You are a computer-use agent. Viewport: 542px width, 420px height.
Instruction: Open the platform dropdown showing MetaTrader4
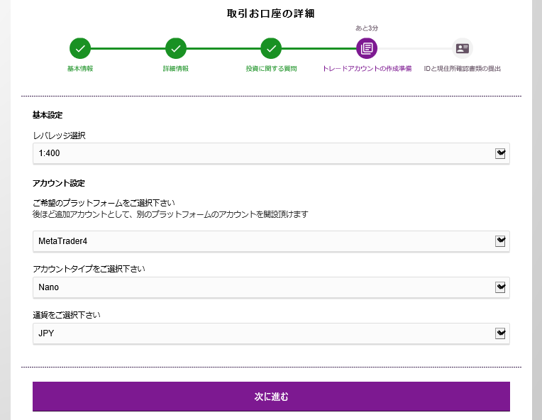pyautogui.click(x=271, y=241)
